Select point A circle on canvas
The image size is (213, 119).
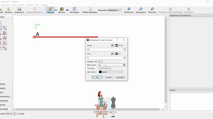pos(34,37)
